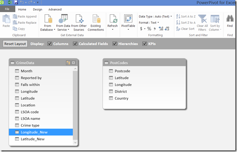Maximize the CrimeData table box
Image resolution: width=237 pixels, height=152 pixels.
tap(73, 63)
